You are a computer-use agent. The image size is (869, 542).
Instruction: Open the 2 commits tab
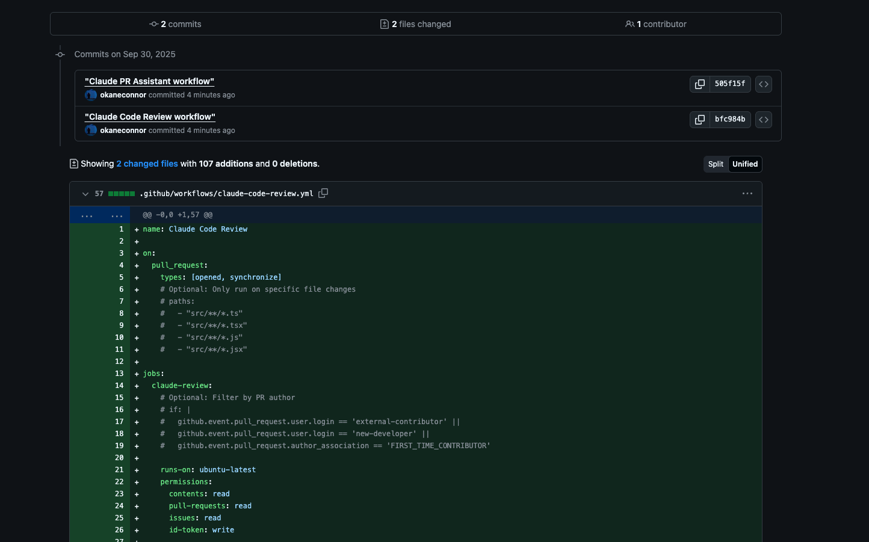(175, 24)
